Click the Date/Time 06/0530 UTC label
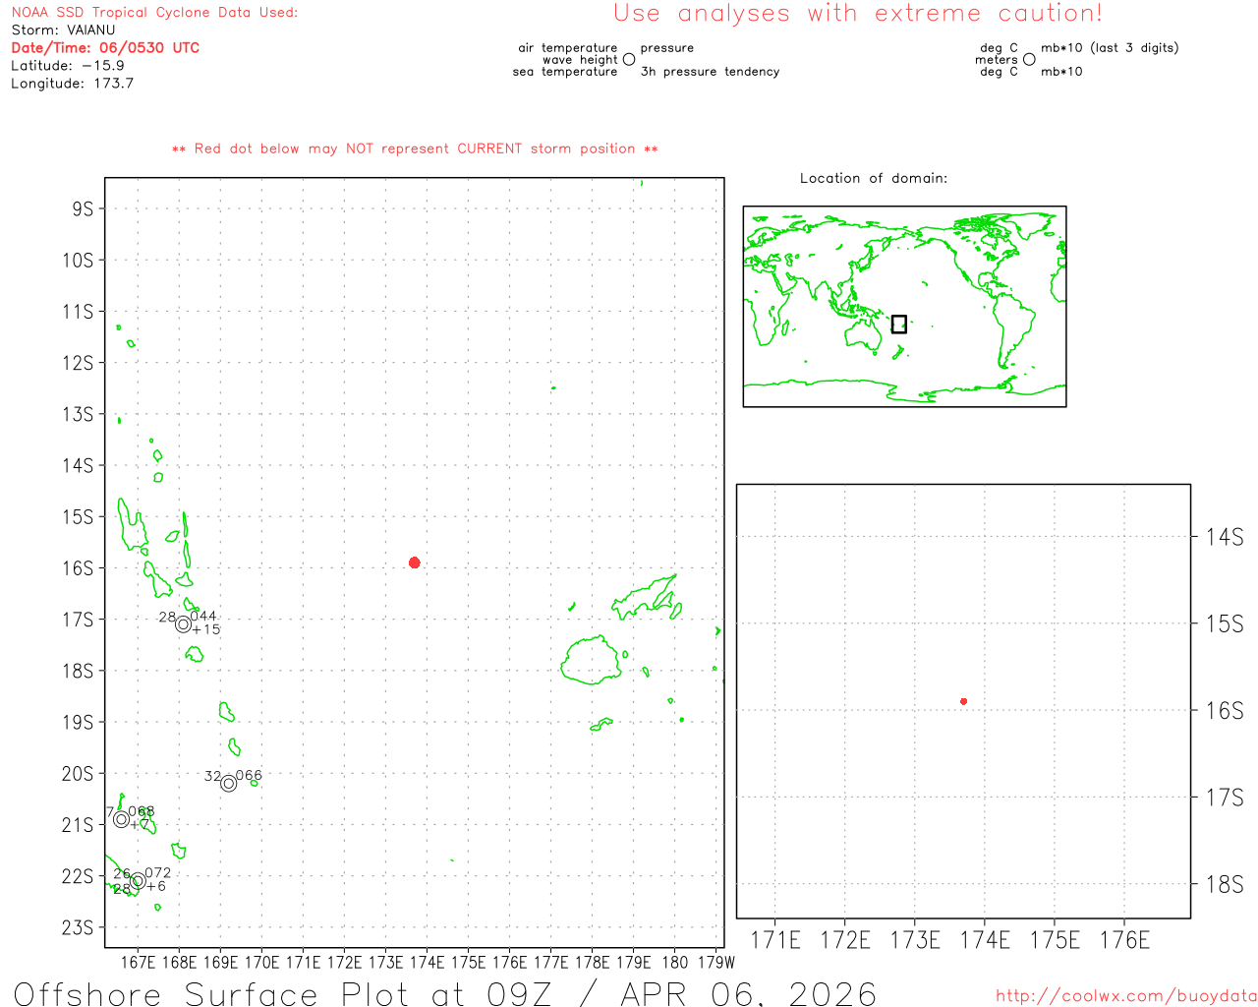This screenshot has width=1258, height=1007. pos(105,47)
